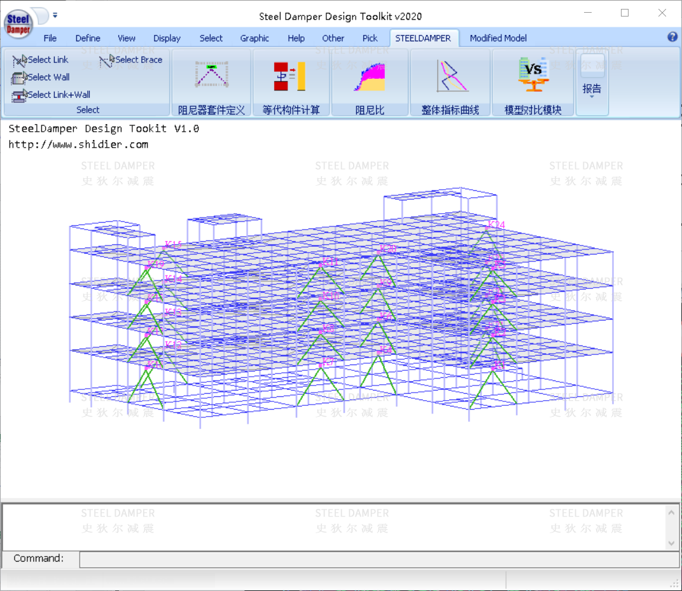Click the 模型对比模块 label

(533, 110)
